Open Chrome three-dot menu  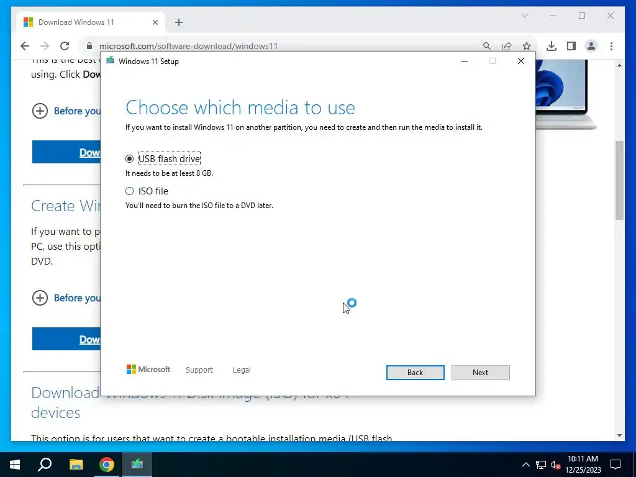coord(611,46)
